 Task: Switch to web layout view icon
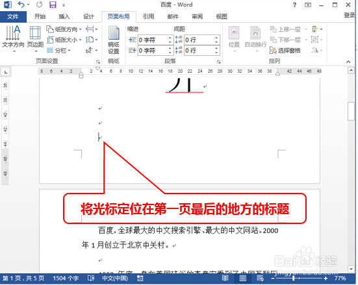pyautogui.click(x=260, y=278)
